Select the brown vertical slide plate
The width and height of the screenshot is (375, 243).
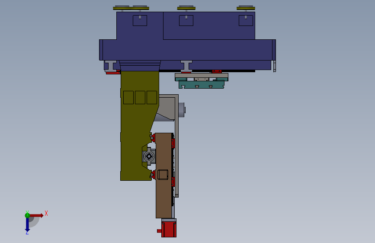pyautogui.click(x=164, y=175)
